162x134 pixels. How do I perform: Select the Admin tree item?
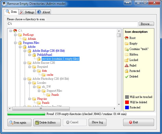point(32,39)
